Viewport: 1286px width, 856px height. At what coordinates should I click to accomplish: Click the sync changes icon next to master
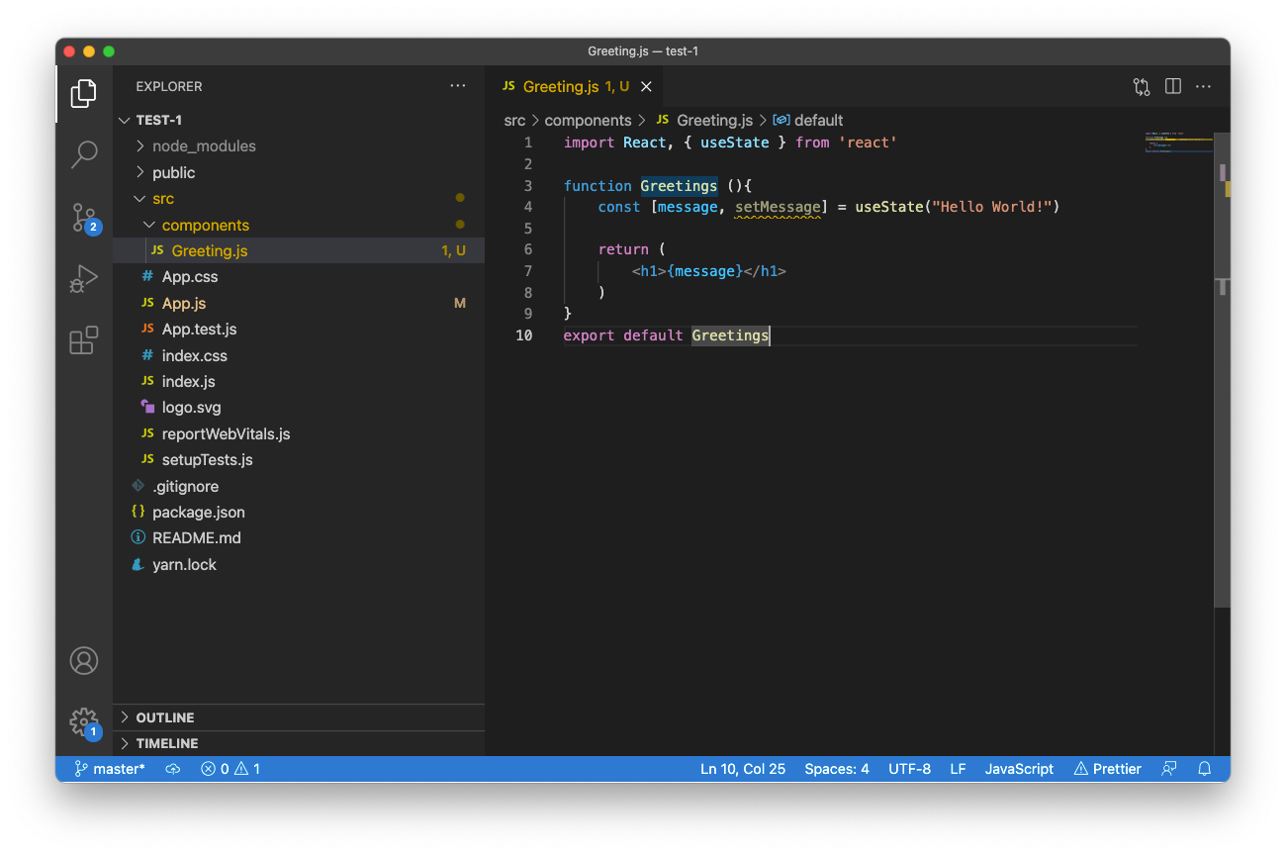tap(172, 768)
